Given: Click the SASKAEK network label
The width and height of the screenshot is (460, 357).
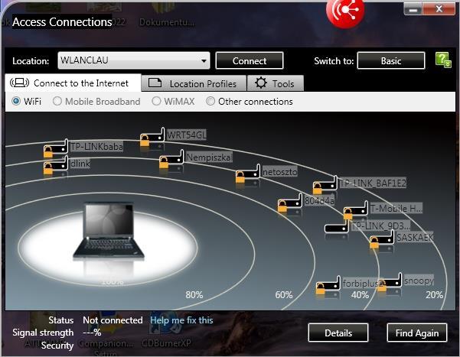Looking at the screenshot, I should coord(415,237).
